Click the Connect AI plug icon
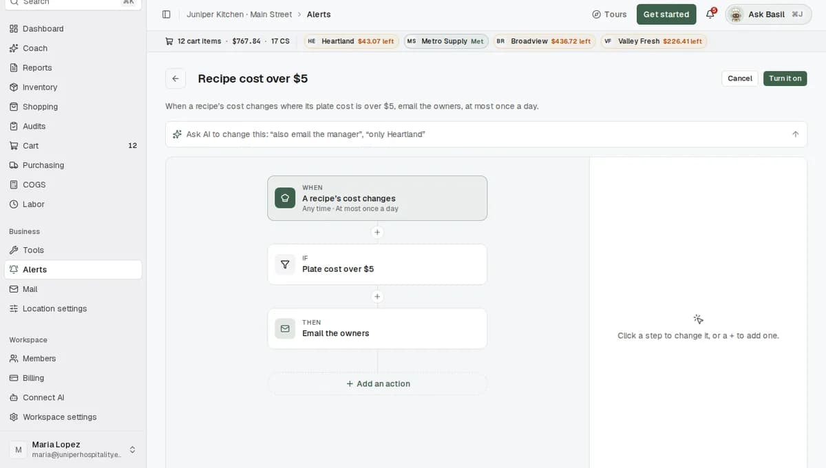 [14, 397]
